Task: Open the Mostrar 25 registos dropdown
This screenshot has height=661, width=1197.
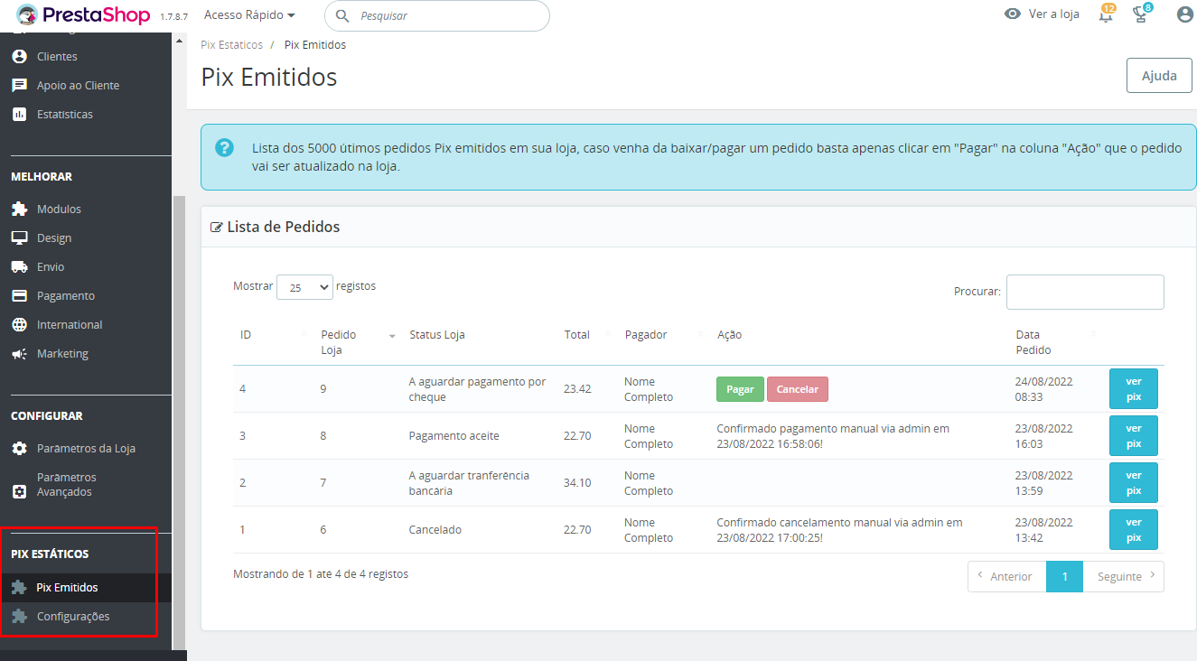Action: coord(304,287)
